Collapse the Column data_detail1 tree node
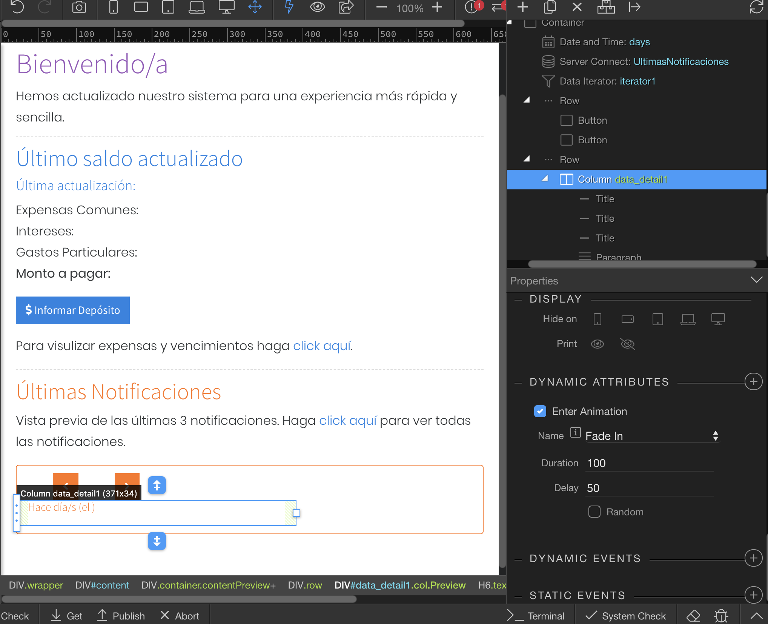Viewport: 768px width, 624px height. (x=545, y=178)
